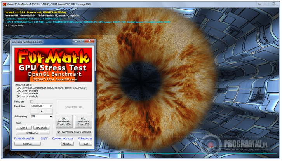Click the FurMark icon in main window title bar

pyautogui.click(x=5, y=4)
